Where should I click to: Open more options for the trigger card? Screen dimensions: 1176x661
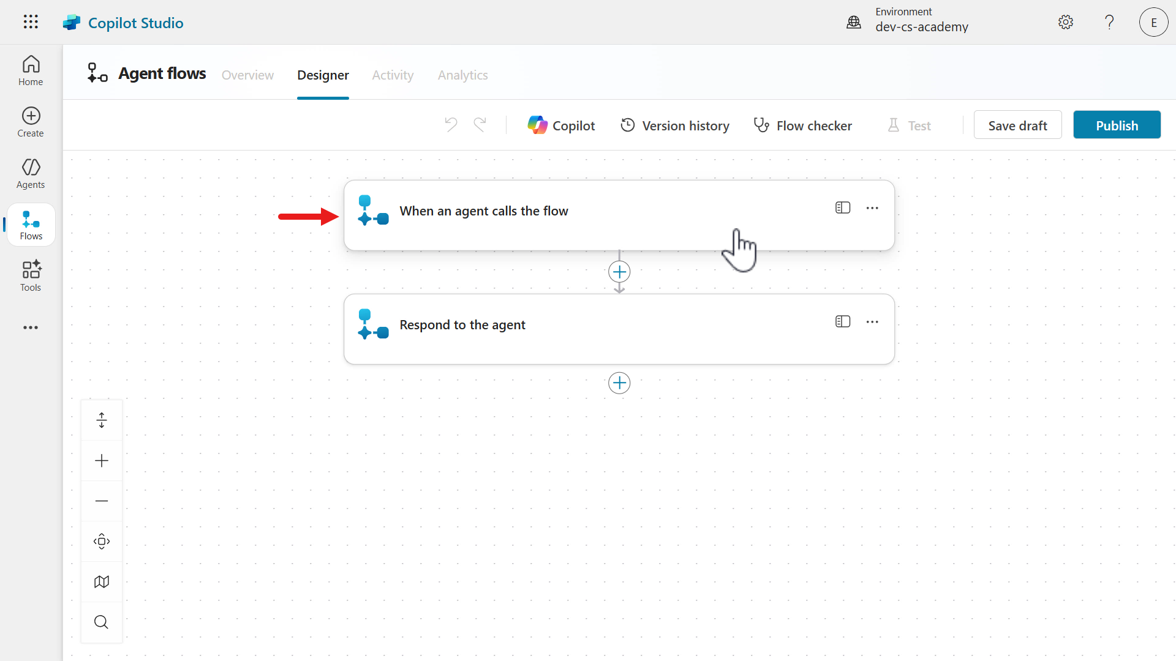(872, 208)
